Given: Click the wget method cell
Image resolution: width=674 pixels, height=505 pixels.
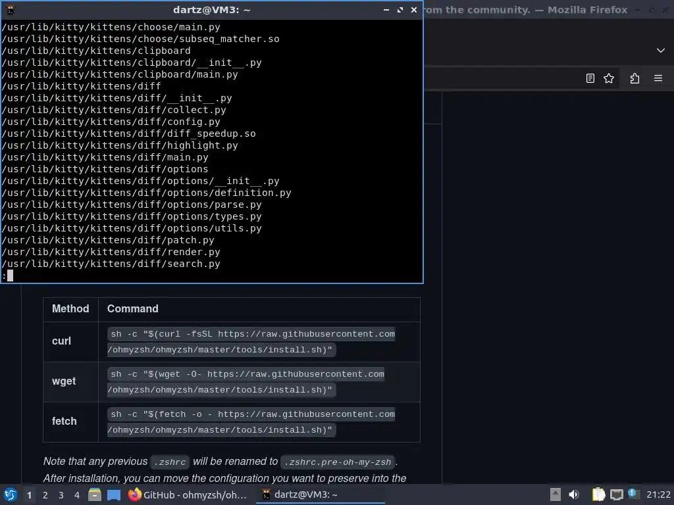Looking at the screenshot, I should pyautogui.click(x=71, y=381).
